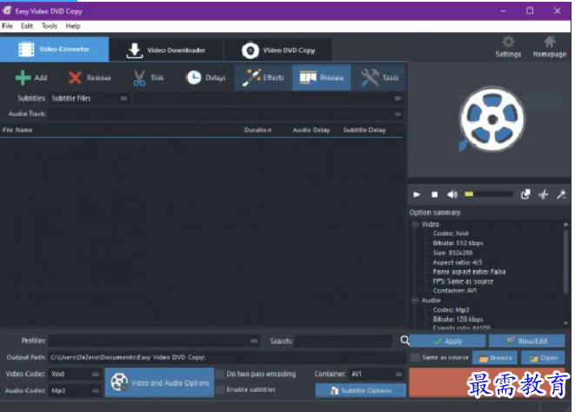Toggle the Preview filmstrip button
575x412 pixels.
pos(322,78)
